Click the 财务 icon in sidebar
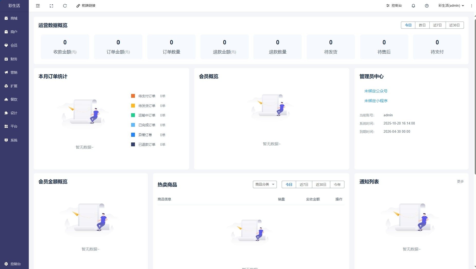The width and height of the screenshot is (476, 269). click(x=6, y=59)
